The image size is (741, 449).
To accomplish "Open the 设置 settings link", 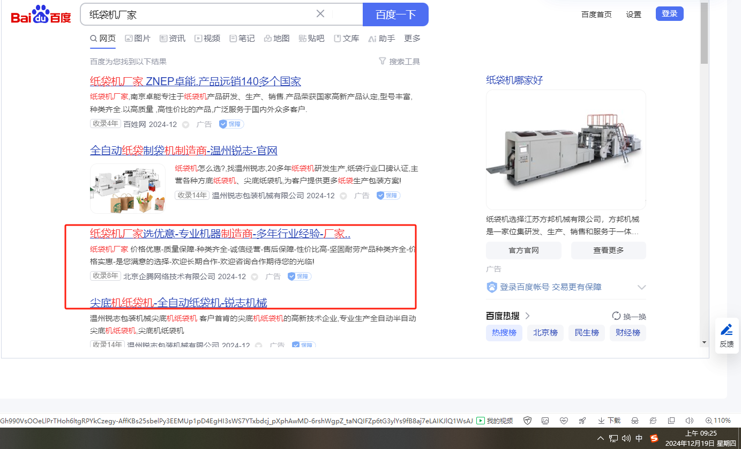I will [634, 14].
